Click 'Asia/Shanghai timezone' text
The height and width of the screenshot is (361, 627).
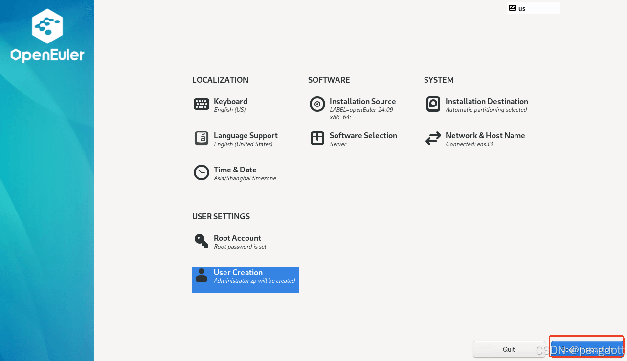(245, 178)
